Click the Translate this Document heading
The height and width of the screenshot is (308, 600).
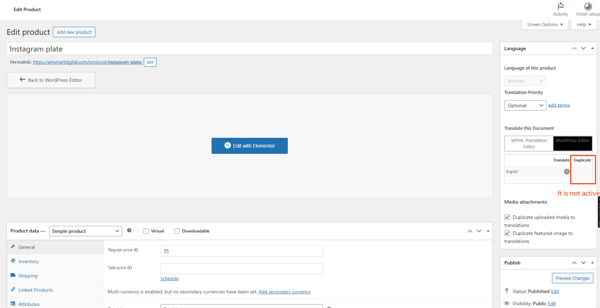pyautogui.click(x=529, y=128)
